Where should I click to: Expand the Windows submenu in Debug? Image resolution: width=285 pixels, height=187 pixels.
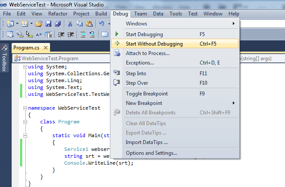[x=175, y=24]
